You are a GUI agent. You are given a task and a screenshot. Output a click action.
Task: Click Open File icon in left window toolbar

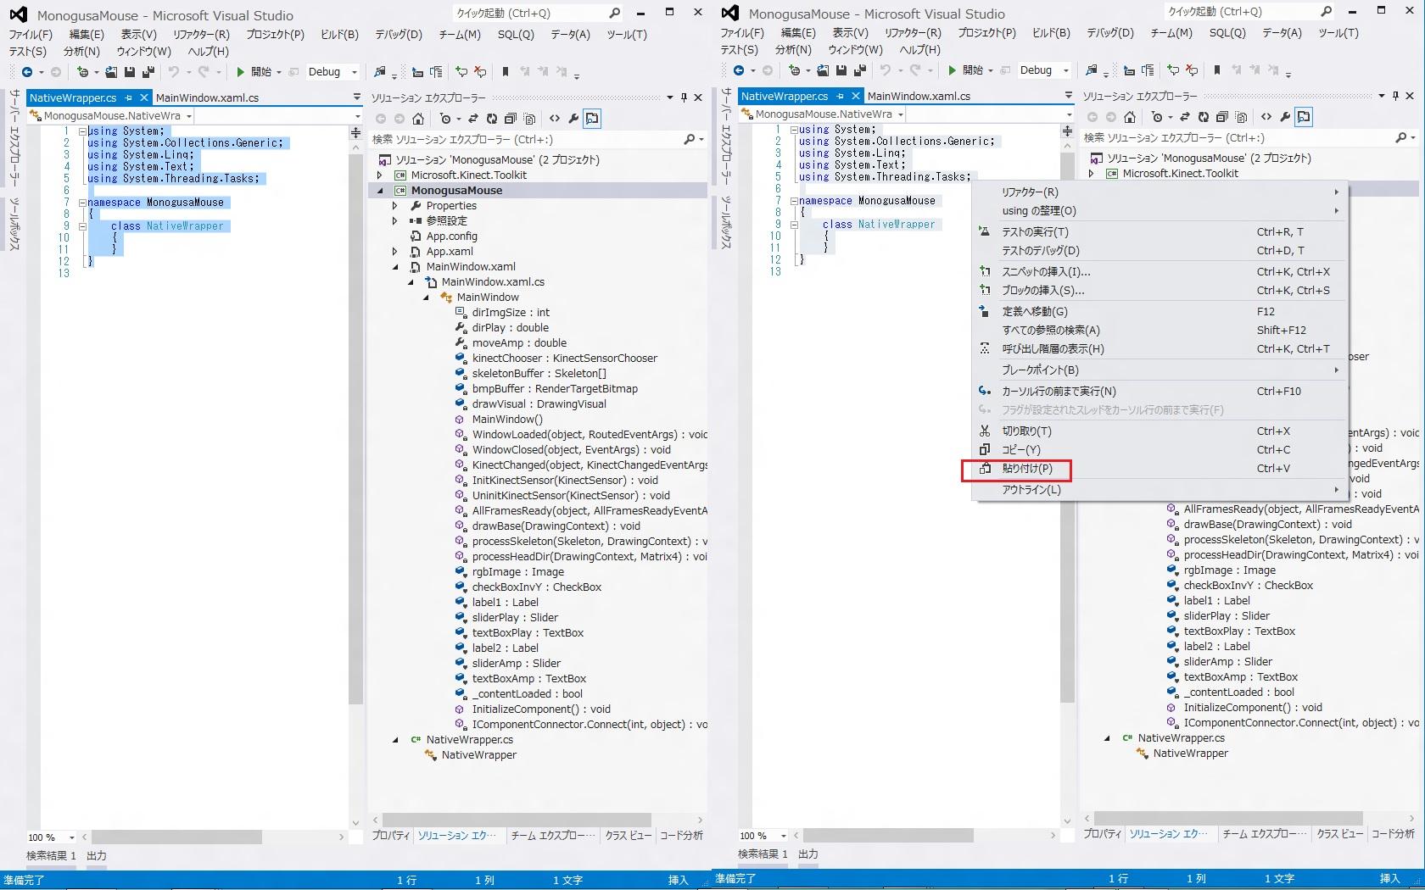pos(111,72)
